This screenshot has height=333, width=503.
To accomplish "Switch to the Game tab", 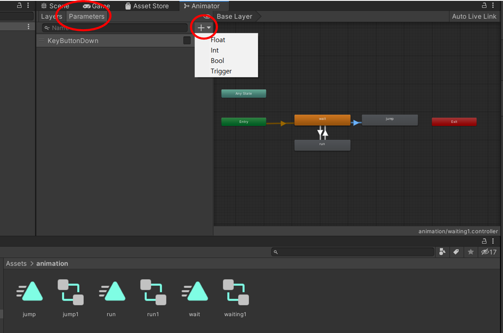I will (96, 6).
